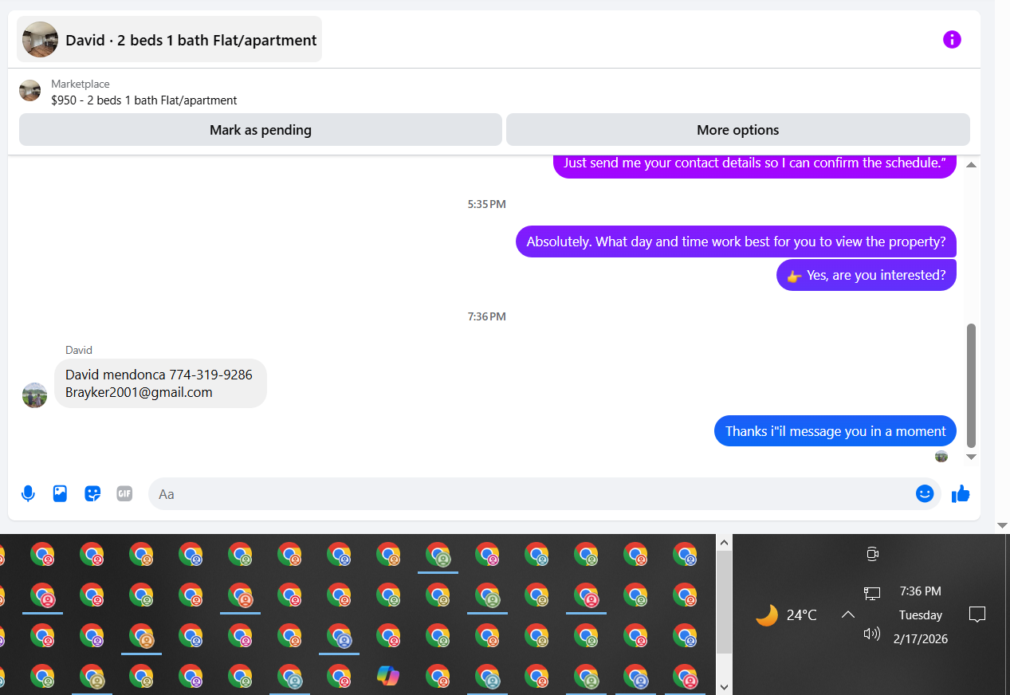This screenshot has width=1010, height=695.
Task: Open David's chat header profile button
Action: [x=170, y=40]
